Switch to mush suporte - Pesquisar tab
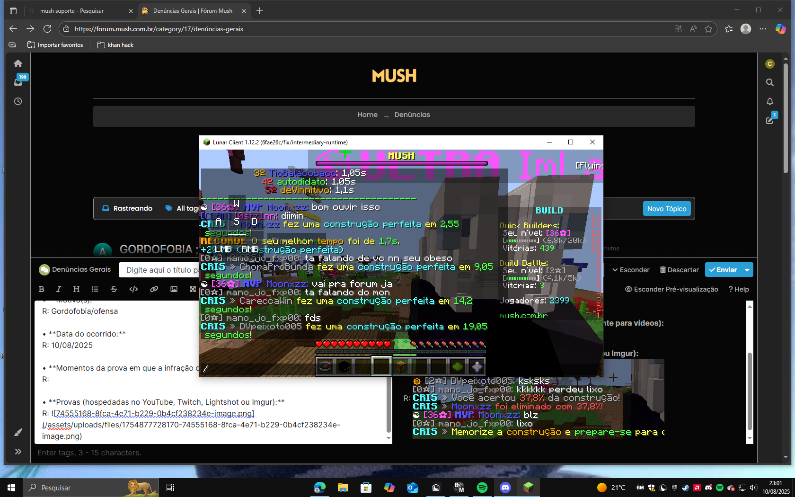Screen dimensions: 795x497 (x=71, y=10)
